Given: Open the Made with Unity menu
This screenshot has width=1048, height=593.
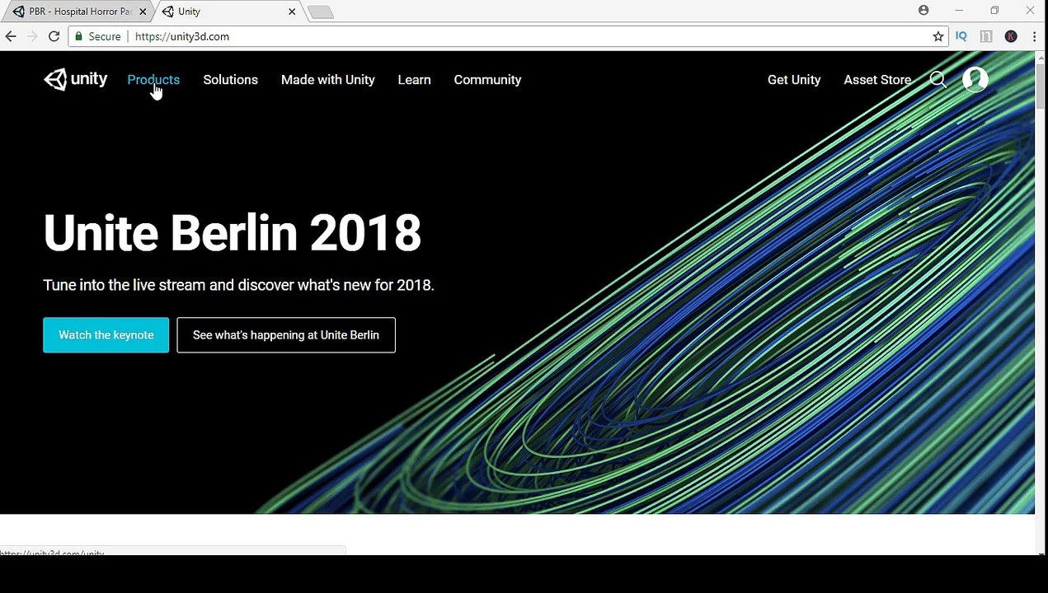Looking at the screenshot, I should click(x=328, y=80).
